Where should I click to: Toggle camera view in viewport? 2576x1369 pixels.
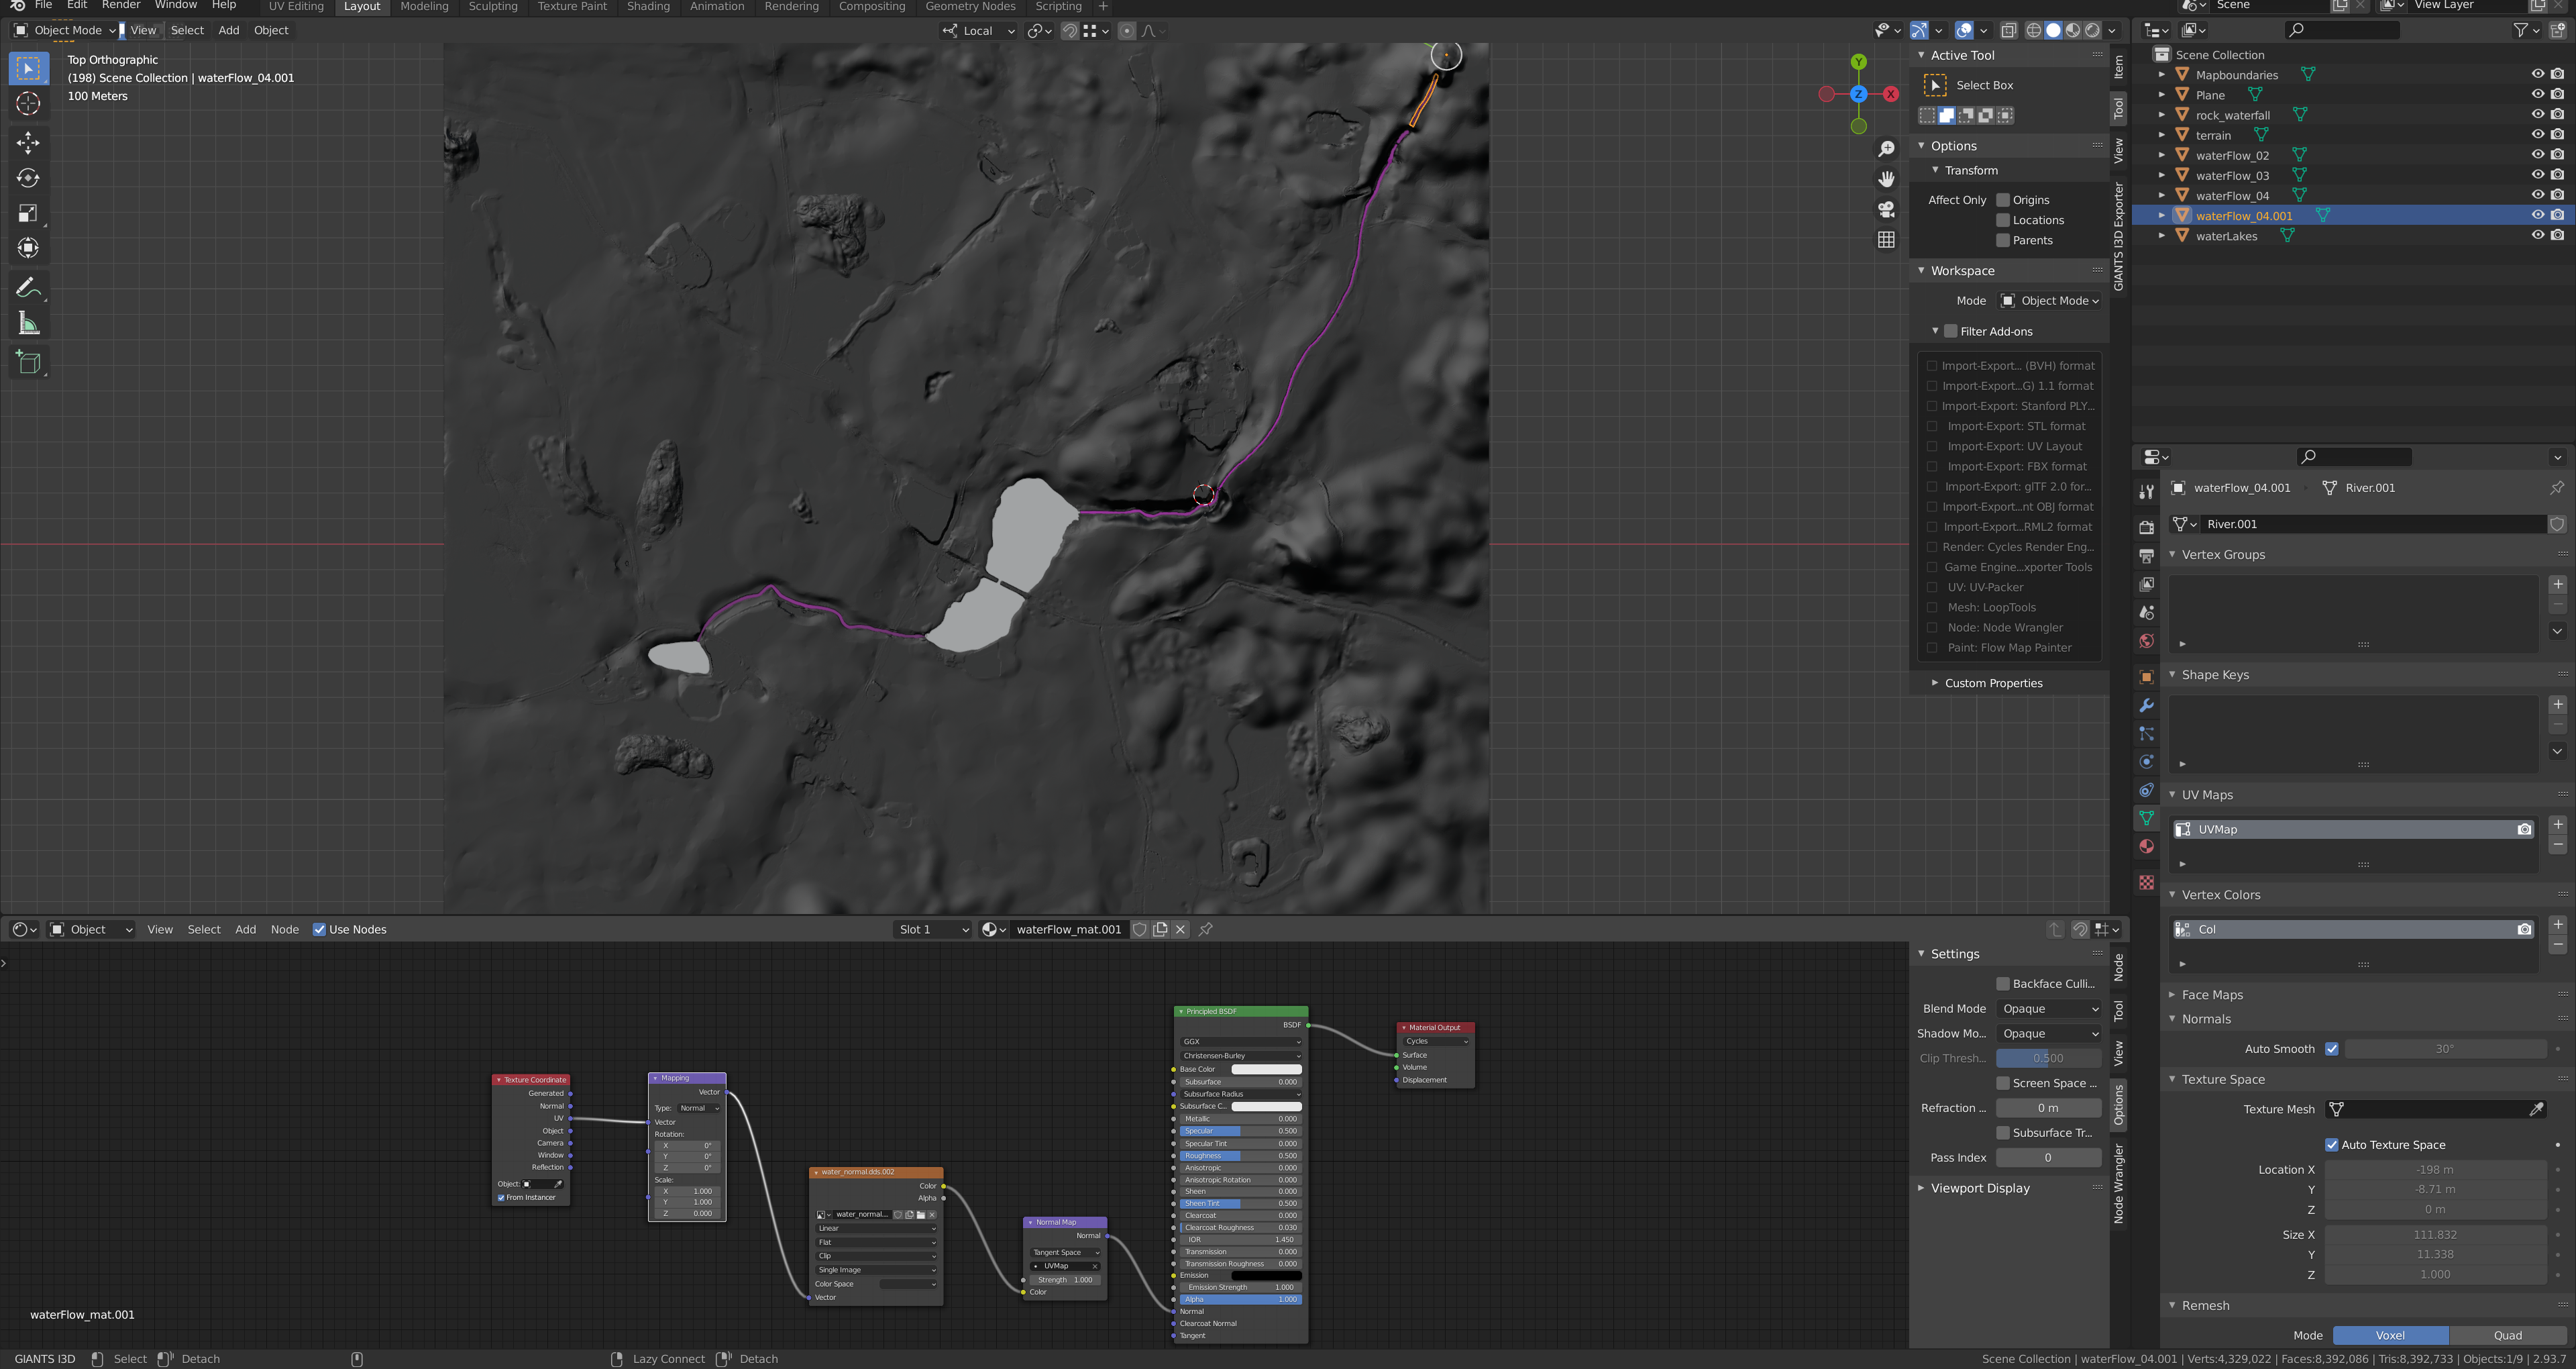pos(1886,209)
